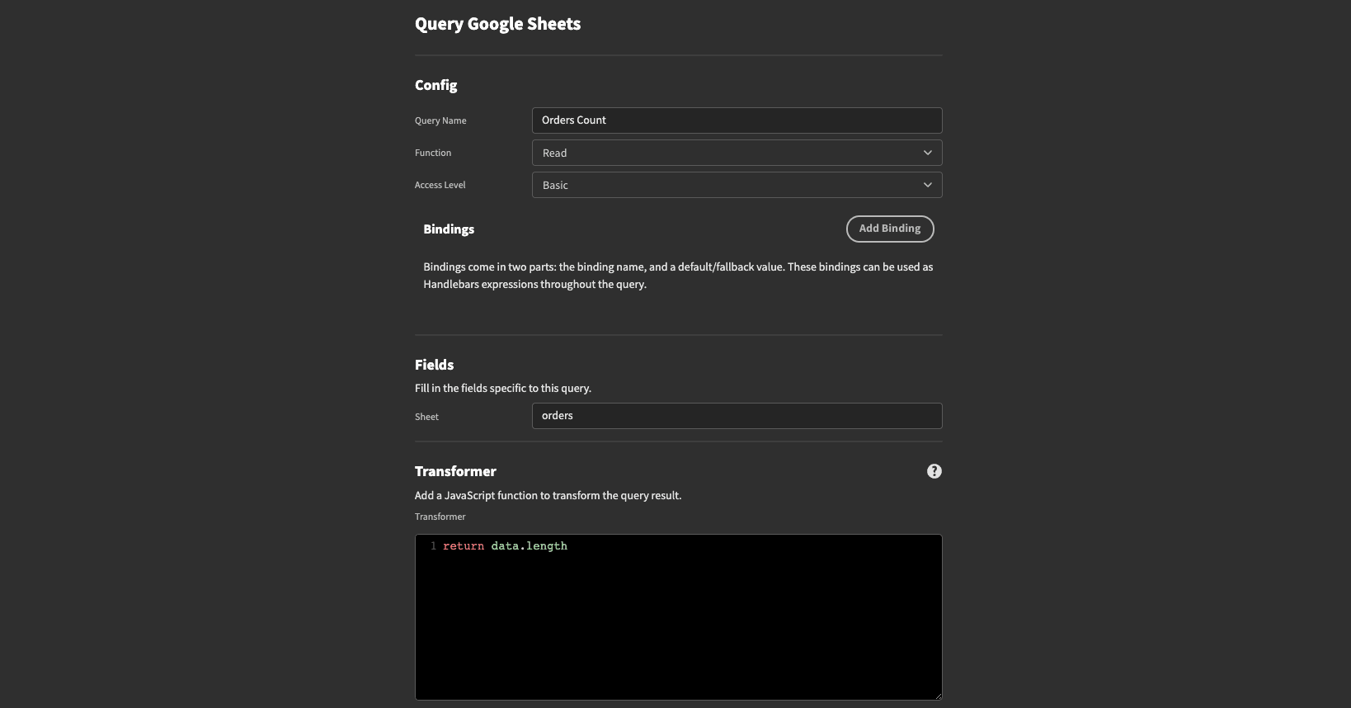Click the Transformer section heading
Image resolution: width=1351 pixels, height=708 pixels.
click(x=455, y=471)
